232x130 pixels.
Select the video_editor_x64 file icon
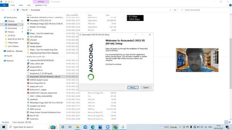click(x=28, y=64)
